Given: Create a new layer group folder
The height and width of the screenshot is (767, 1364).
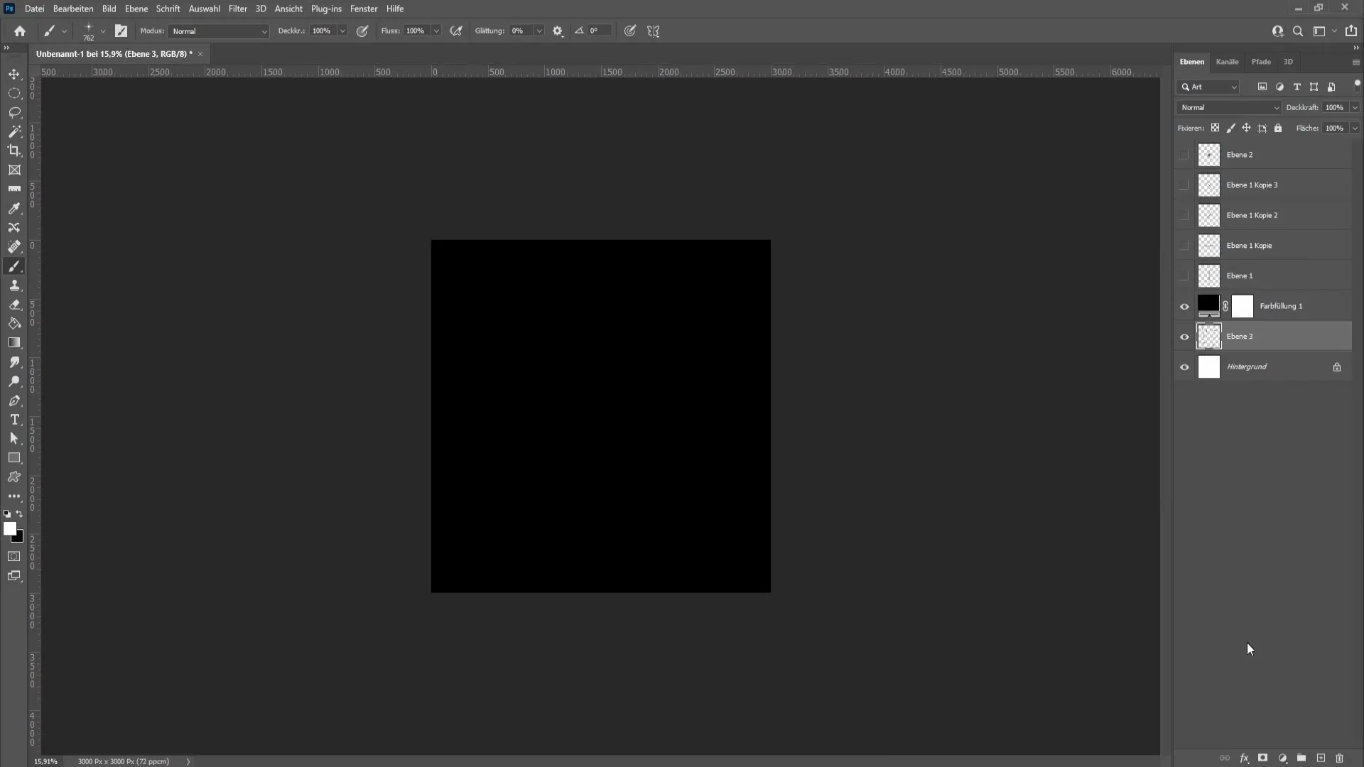Looking at the screenshot, I should click(x=1301, y=758).
